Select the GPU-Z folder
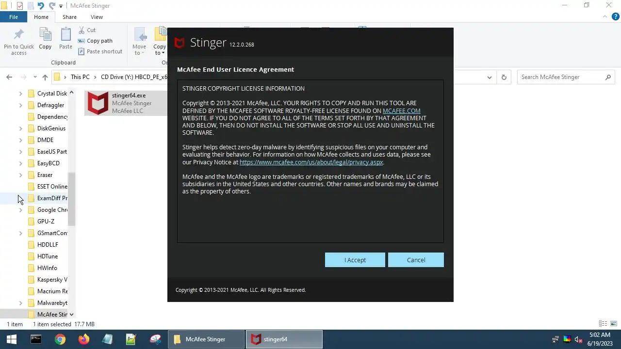Image resolution: width=621 pixels, height=349 pixels. click(x=41, y=222)
